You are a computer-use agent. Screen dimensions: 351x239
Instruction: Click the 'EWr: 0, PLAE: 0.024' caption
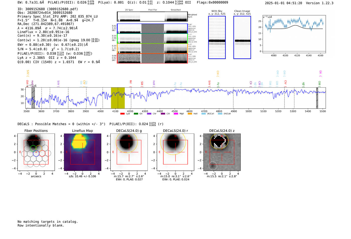pos(176,180)
